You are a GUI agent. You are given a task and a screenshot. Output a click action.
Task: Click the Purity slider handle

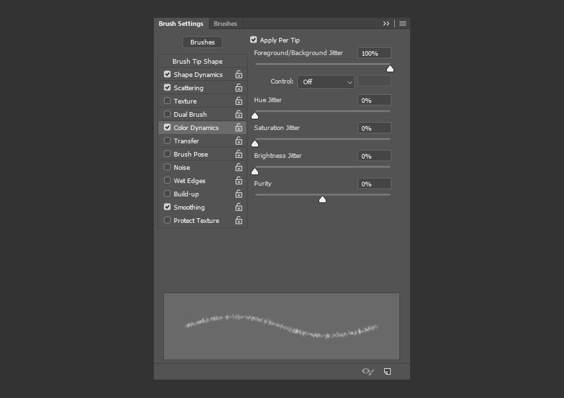pos(322,199)
